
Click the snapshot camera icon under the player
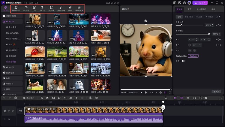click(160, 92)
